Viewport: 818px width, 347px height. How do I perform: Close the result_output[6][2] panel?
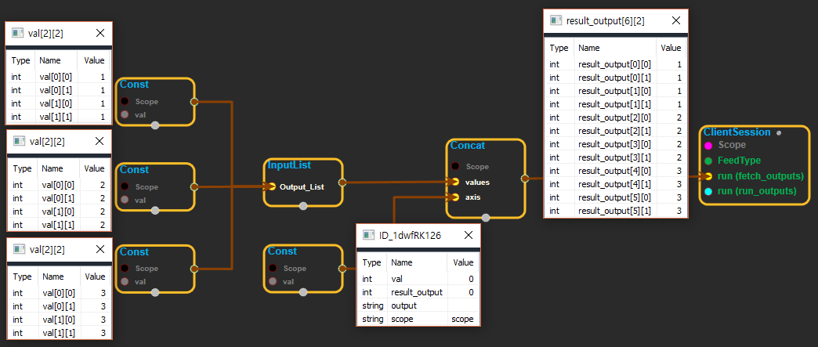674,20
